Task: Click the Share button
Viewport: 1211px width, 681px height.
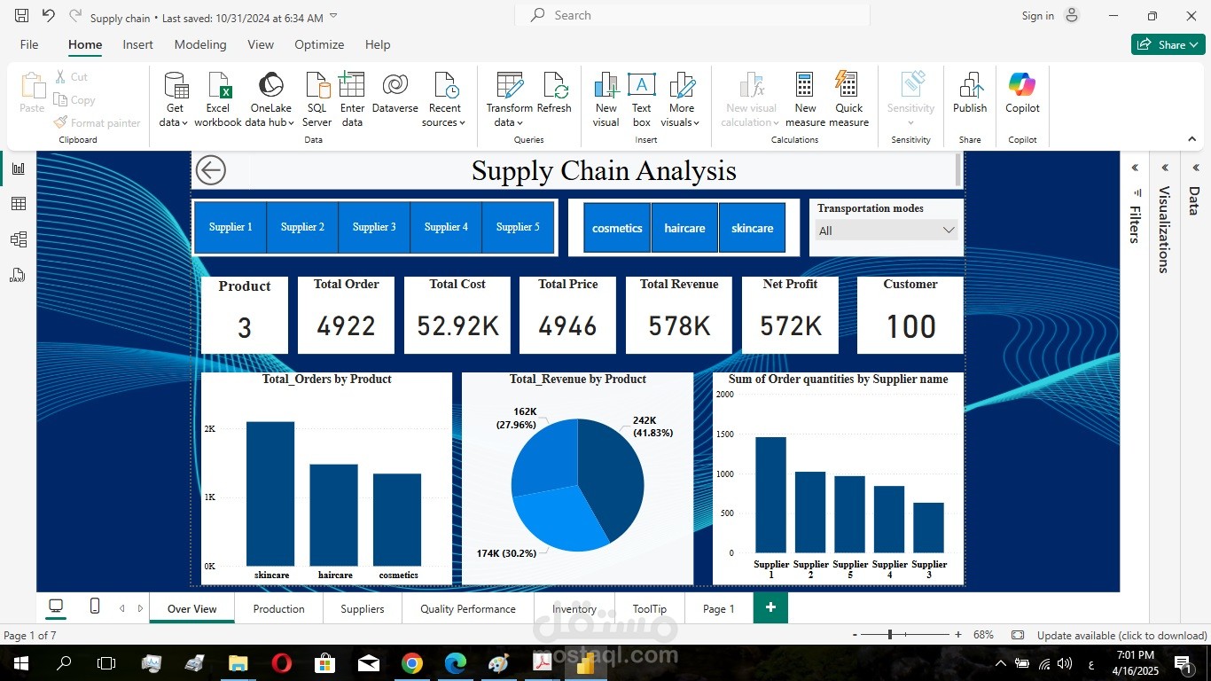Action: [1168, 44]
